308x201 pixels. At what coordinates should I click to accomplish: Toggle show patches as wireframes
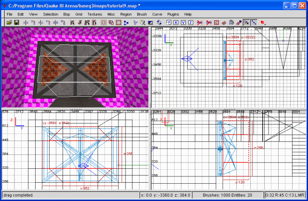(x=224, y=23)
